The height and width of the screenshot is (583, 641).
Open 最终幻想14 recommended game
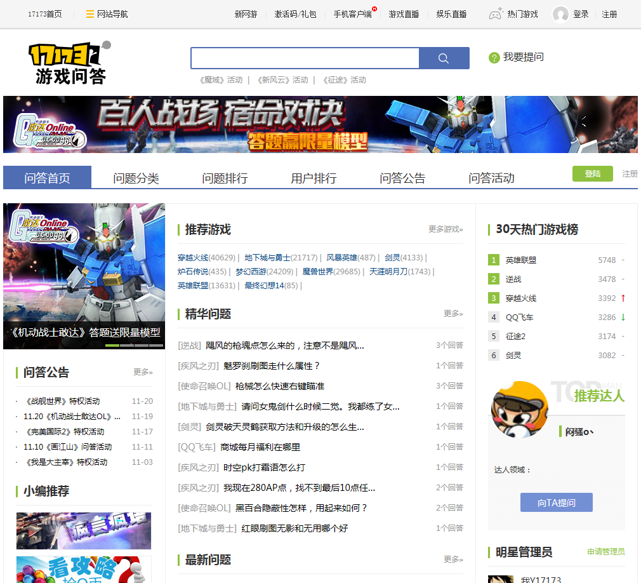[264, 286]
